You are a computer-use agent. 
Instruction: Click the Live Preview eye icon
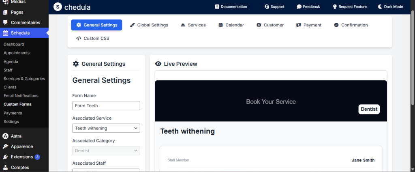click(158, 64)
